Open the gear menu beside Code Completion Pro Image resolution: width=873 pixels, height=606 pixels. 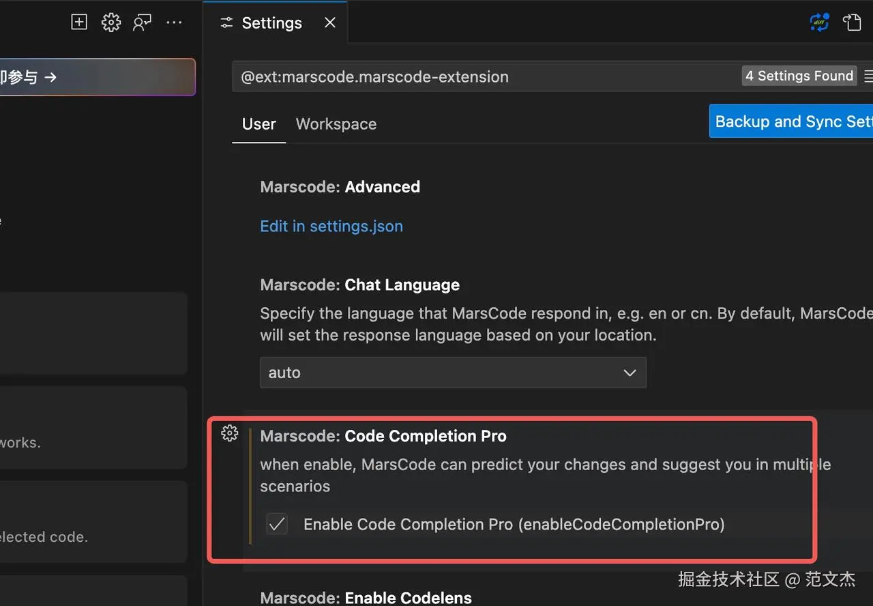[230, 433]
